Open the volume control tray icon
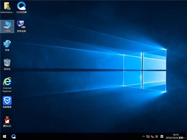The height and width of the screenshot is (140, 187). (152, 136)
